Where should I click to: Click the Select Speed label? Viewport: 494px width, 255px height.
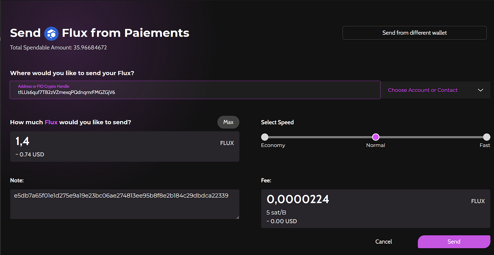(x=277, y=122)
